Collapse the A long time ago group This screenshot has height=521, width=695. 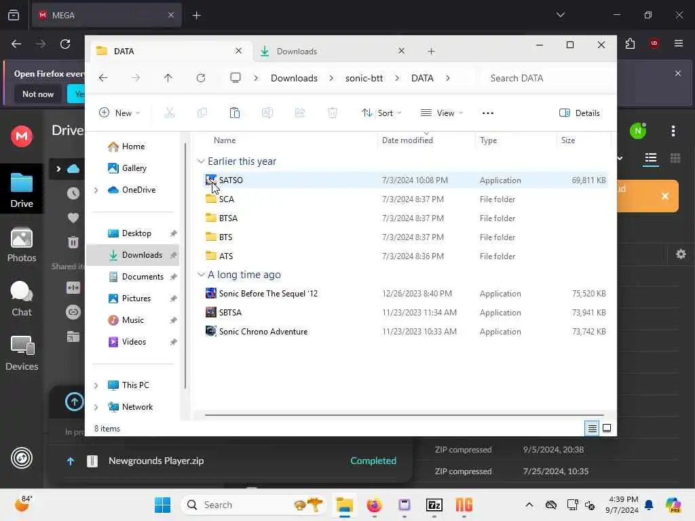[201, 275]
